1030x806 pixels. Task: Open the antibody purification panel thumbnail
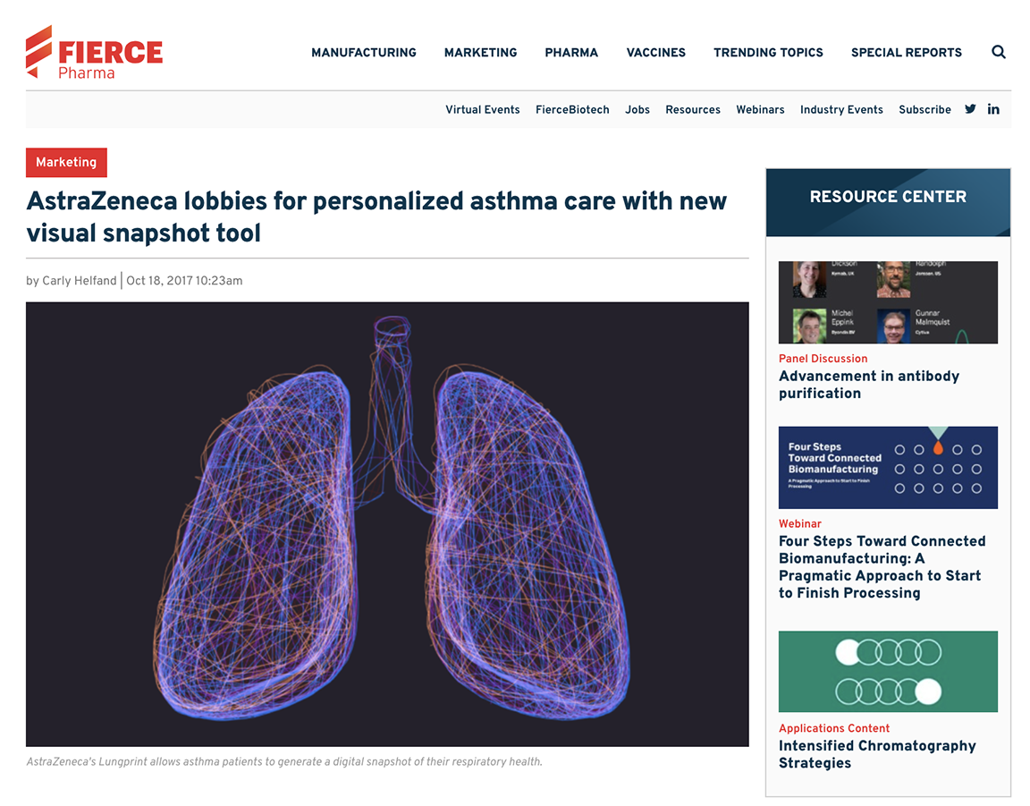[888, 302]
